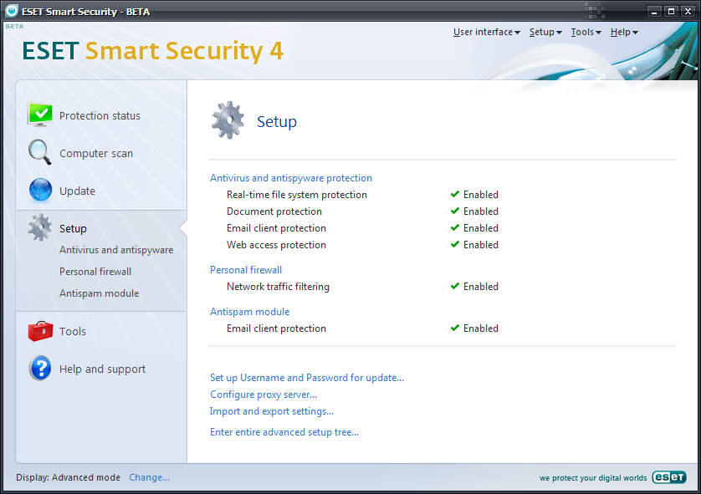This screenshot has width=701, height=494.
Task: Open the Help menu at top right
Action: (x=623, y=33)
